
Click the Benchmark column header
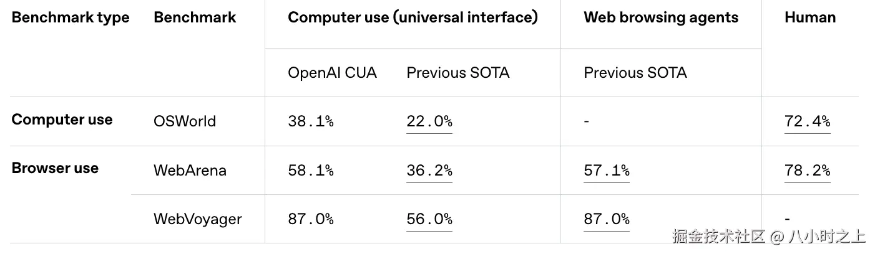point(195,17)
